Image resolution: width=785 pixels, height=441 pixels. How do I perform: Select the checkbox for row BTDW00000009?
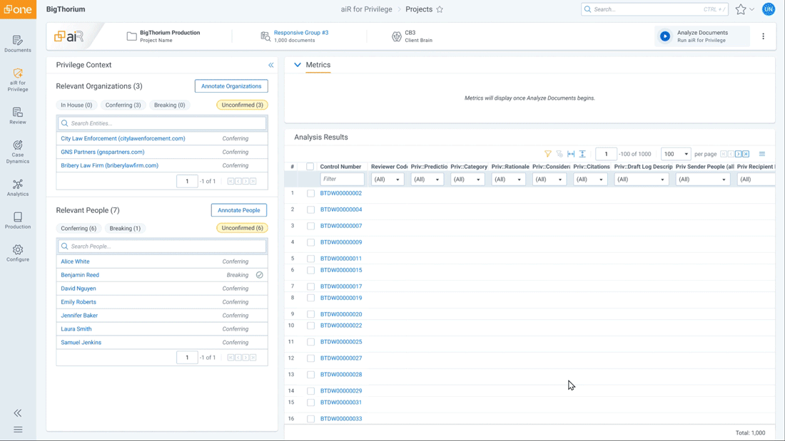click(310, 242)
